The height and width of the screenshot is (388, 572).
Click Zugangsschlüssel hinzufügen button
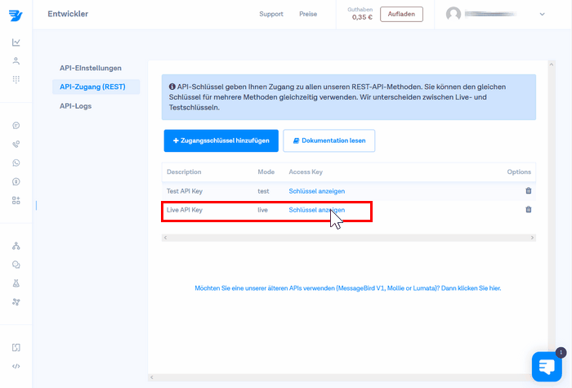[x=221, y=141]
